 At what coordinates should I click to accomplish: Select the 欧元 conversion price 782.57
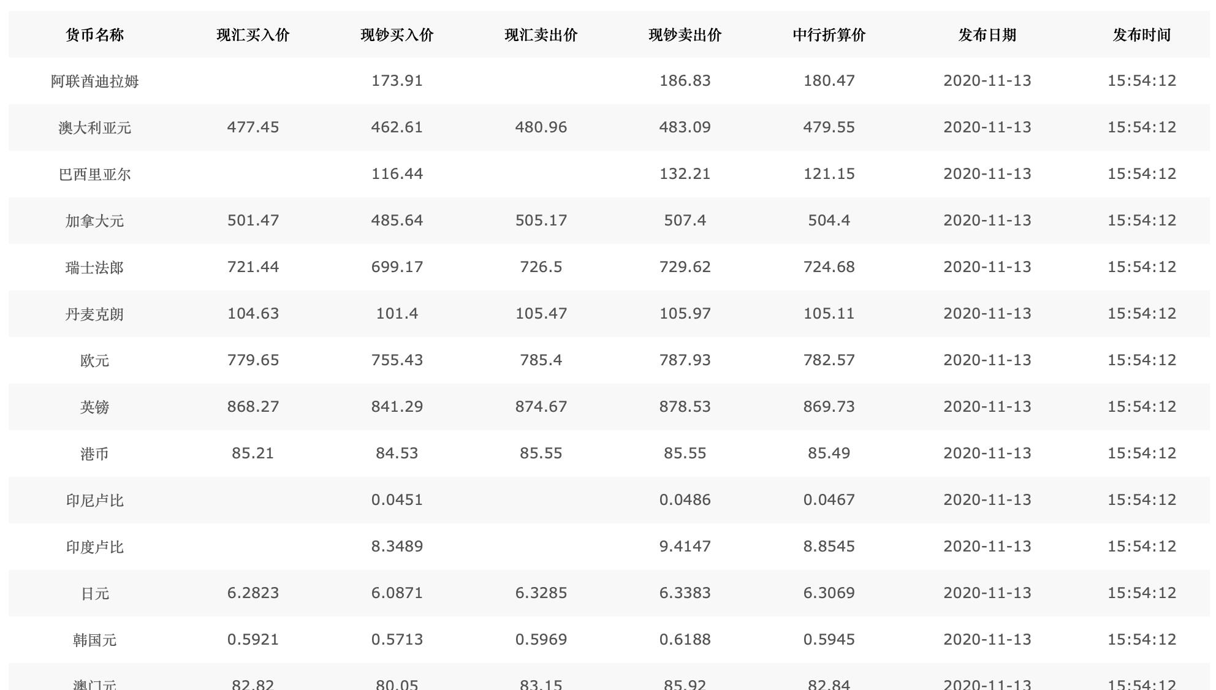click(x=829, y=360)
